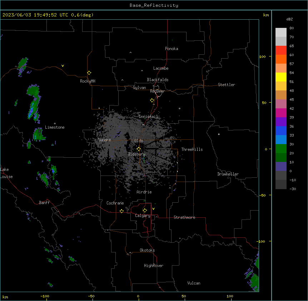308x301 pixels.
Task: Click the 54 dBZ yellow legend swatch
Action: pos(281,77)
